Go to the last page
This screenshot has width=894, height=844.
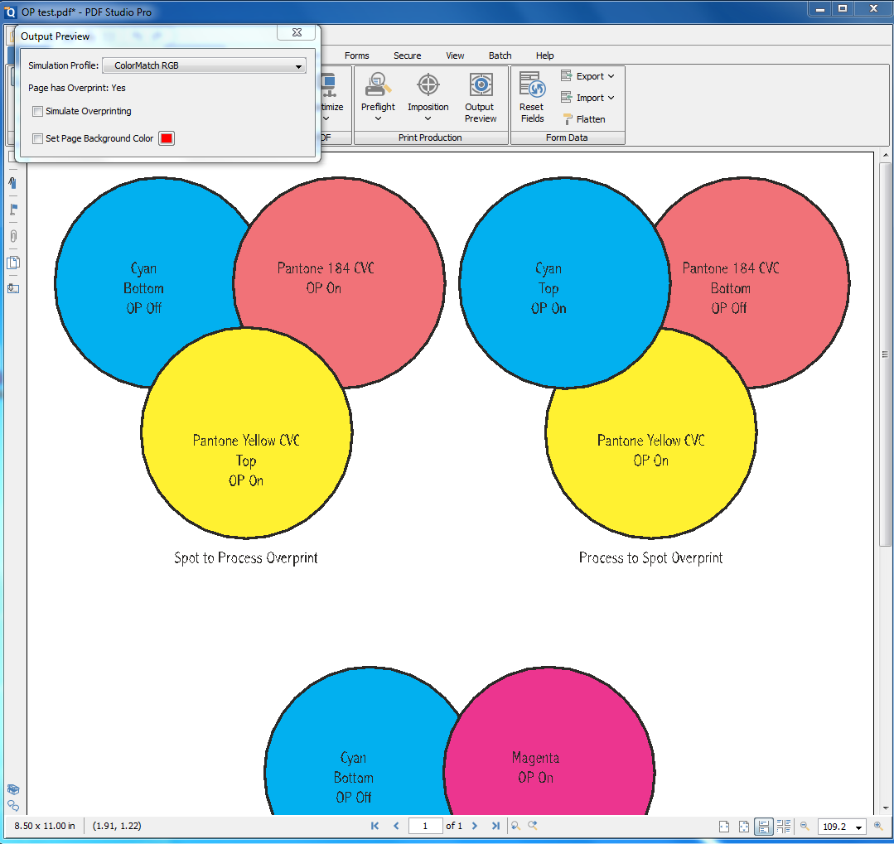[x=495, y=826]
